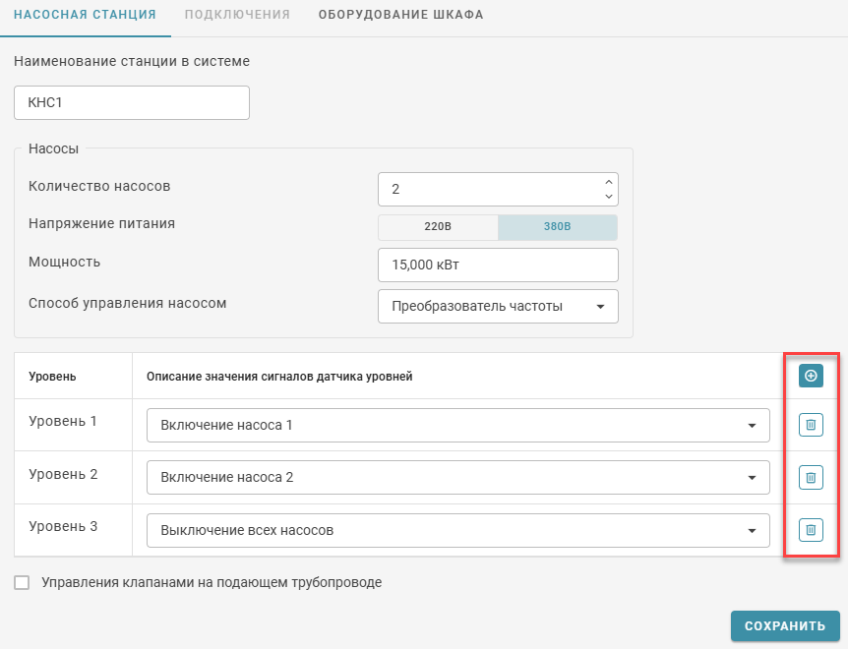Click the Количество насосов number field
848x649 pixels.
(488, 189)
